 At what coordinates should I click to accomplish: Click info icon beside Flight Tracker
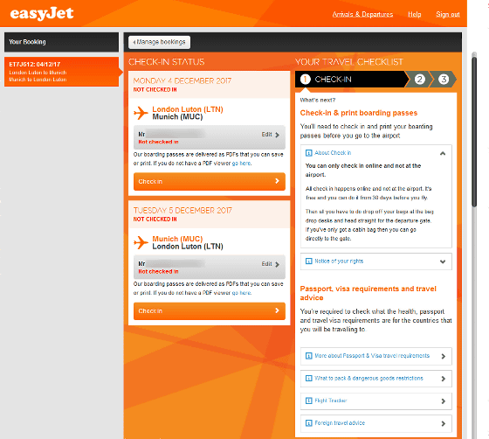(308, 401)
